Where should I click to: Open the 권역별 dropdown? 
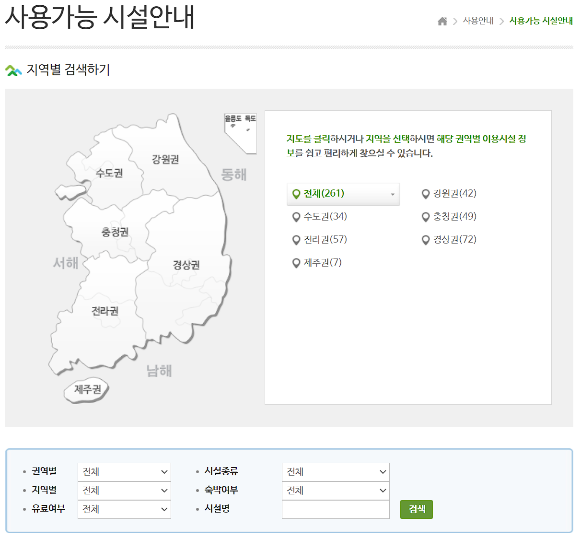click(124, 472)
